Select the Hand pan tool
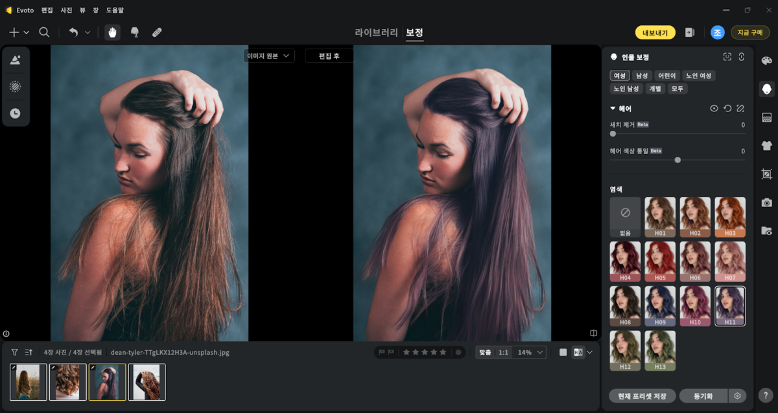Viewport: 778px width, 413px height. [113, 32]
